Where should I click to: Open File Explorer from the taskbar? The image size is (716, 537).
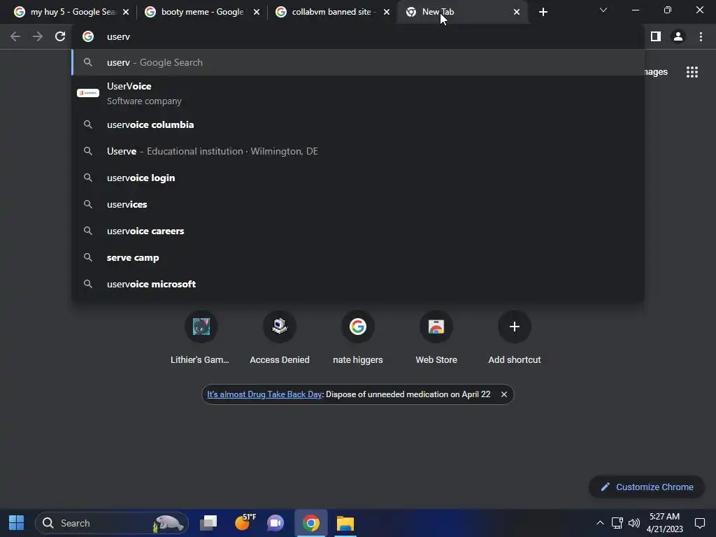345,523
